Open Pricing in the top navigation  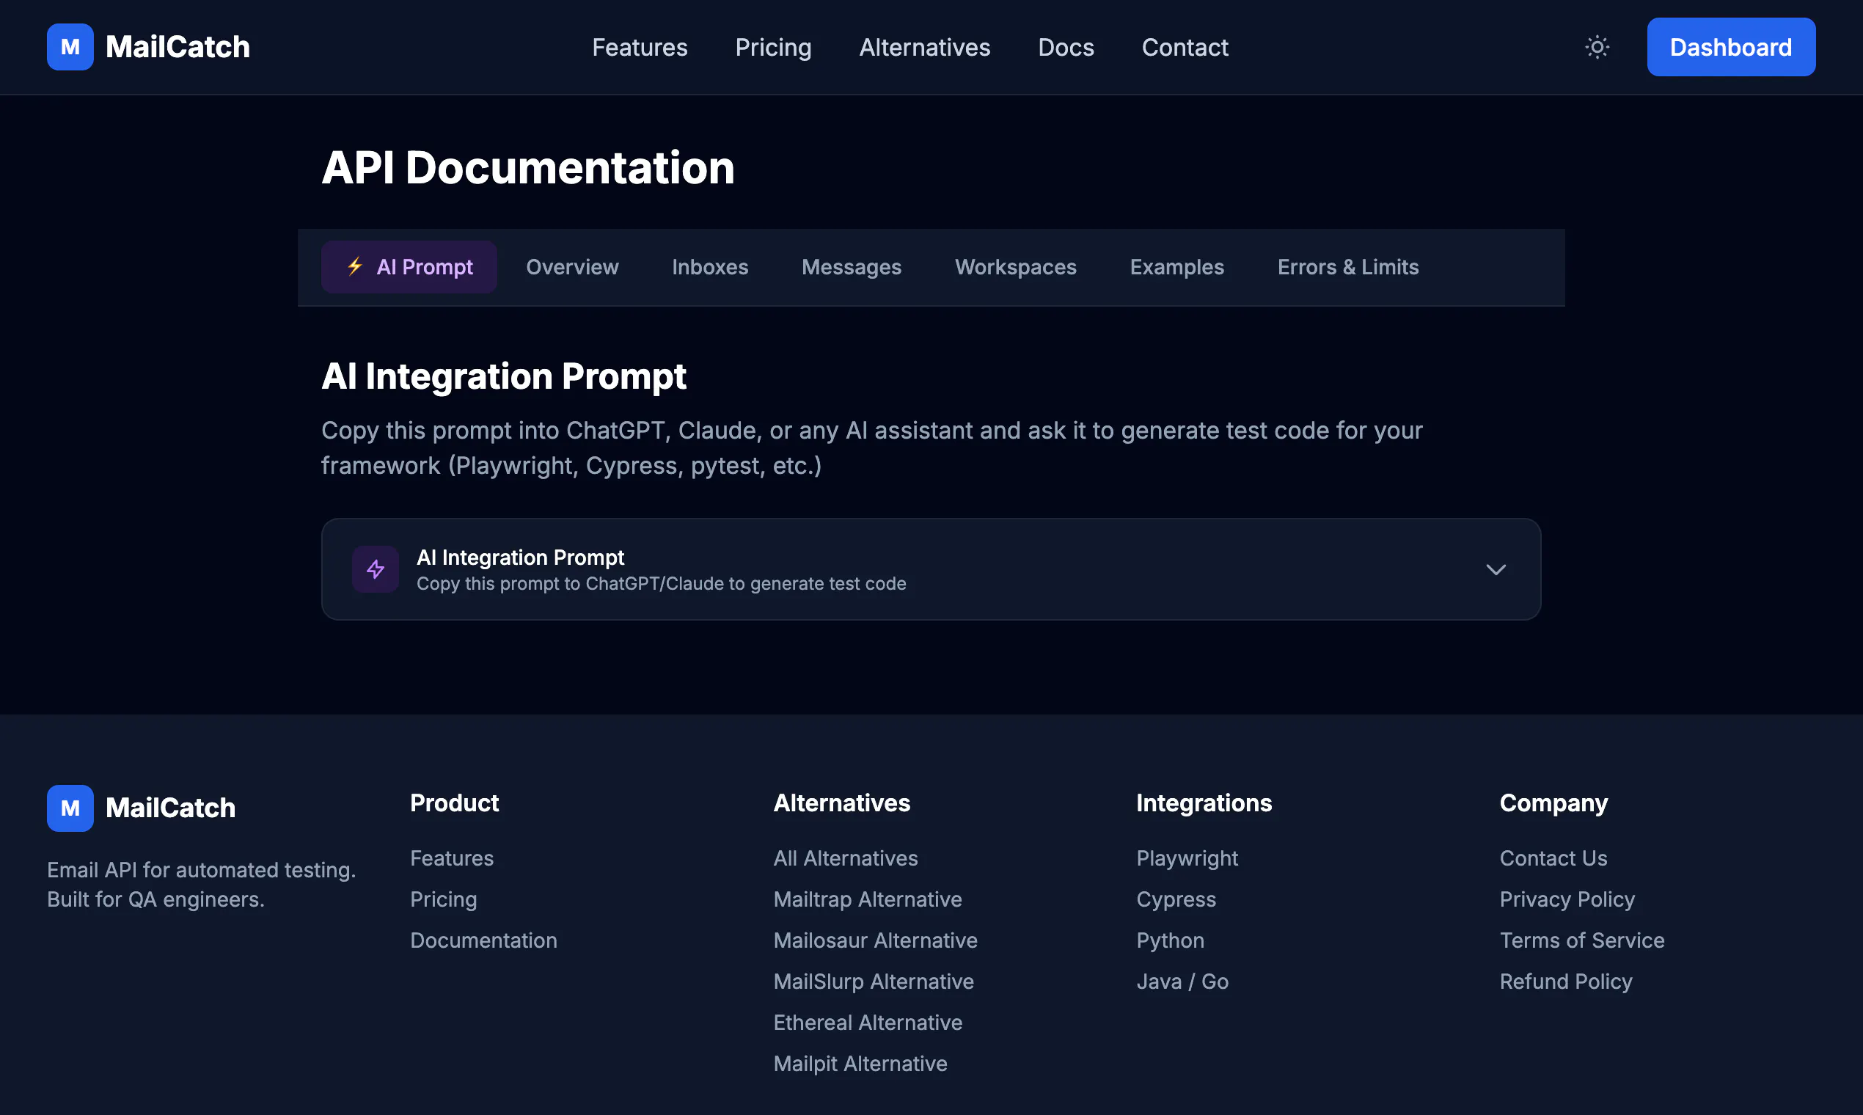[x=773, y=48]
